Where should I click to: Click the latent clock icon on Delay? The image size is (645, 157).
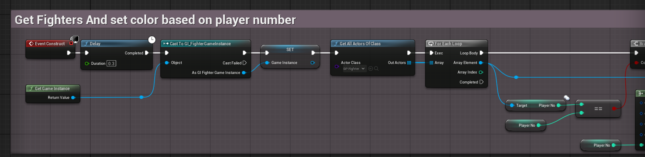pyautogui.click(x=152, y=40)
